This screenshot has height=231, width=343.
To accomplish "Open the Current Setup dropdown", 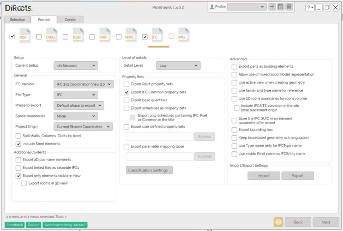I will 76,65.
